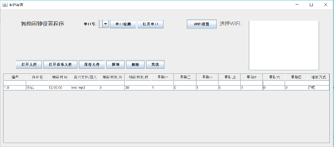
Task: Close the 闹钟设置 window
Action: click(x=326, y=5)
